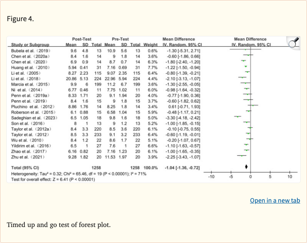Click the black diamond overall effect marker
The image size is (307, 243).
coord(246,167)
